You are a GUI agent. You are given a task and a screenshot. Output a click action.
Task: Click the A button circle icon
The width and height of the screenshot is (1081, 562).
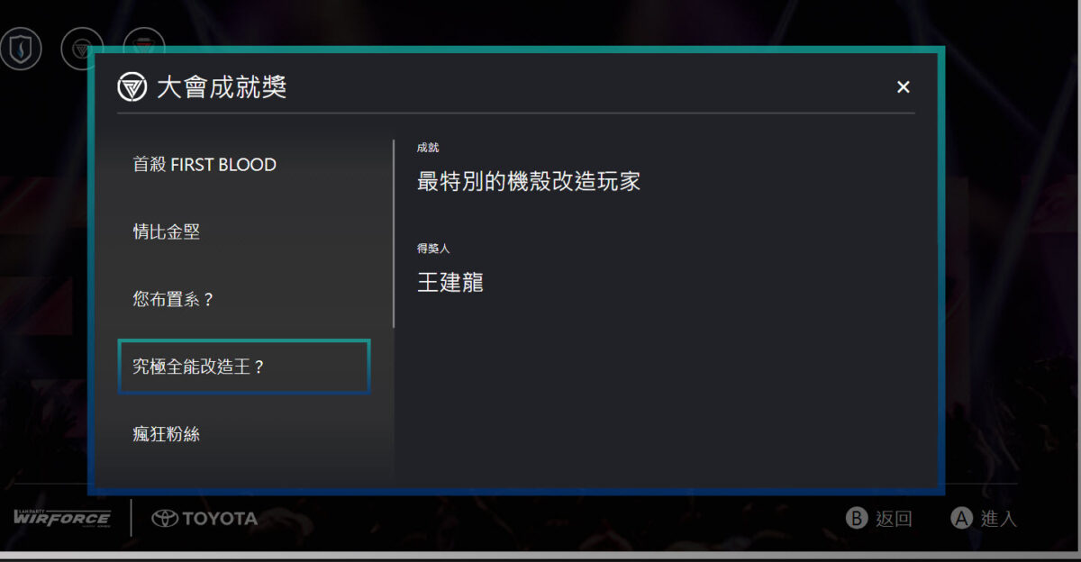tap(962, 518)
